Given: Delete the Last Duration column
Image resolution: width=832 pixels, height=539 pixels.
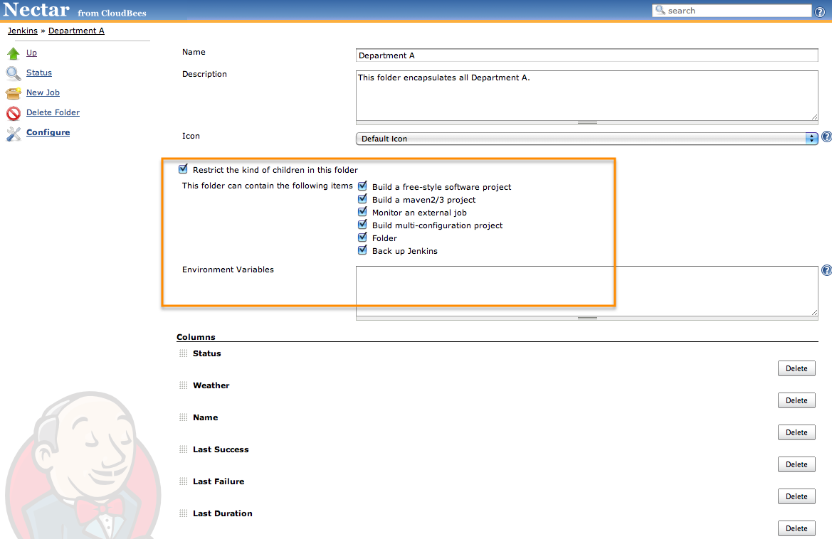Looking at the screenshot, I should tap(796, 528).
